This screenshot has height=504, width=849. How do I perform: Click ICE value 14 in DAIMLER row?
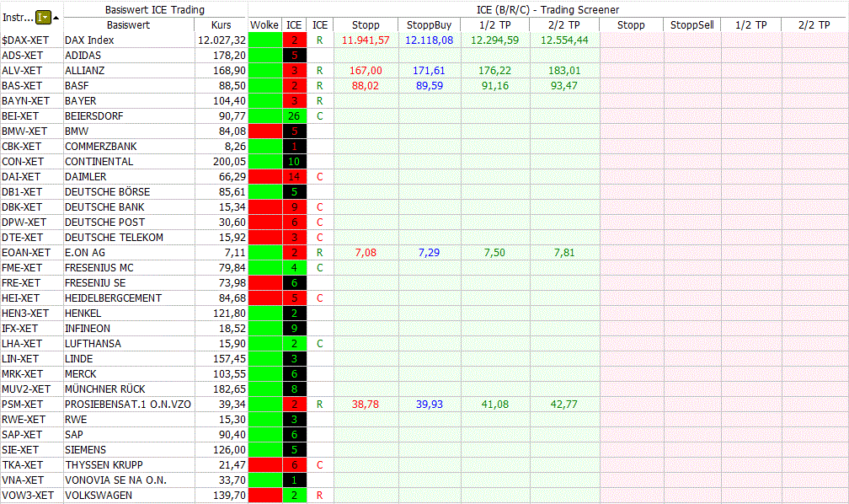294,177
